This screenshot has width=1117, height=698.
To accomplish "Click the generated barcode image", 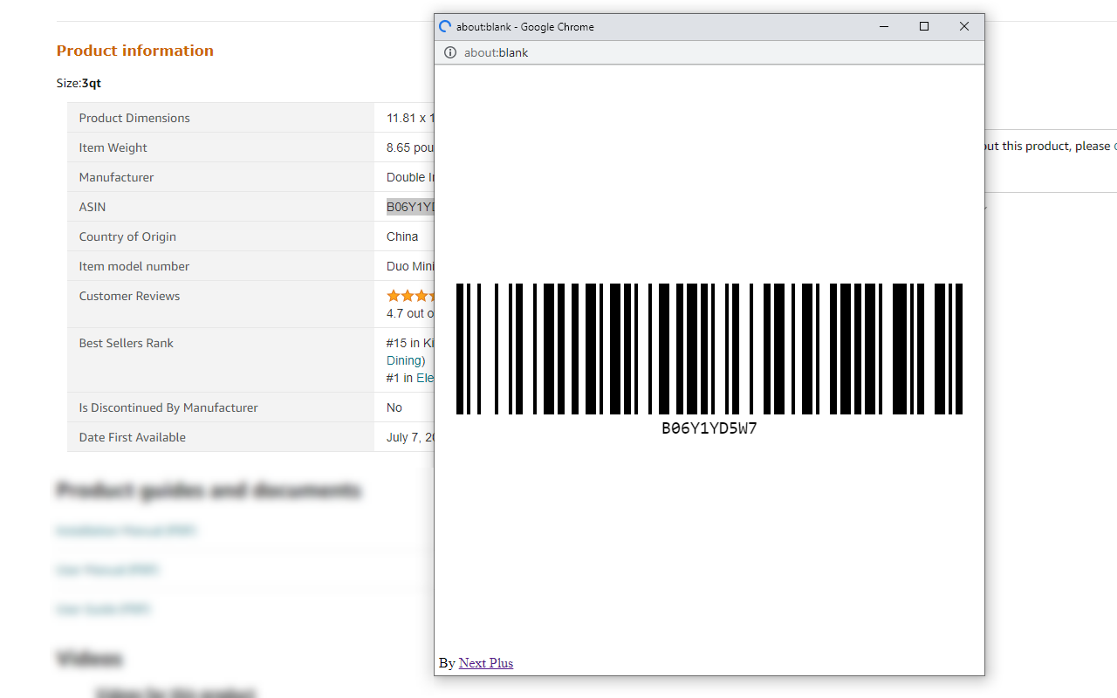I will (x=709, y=349).
